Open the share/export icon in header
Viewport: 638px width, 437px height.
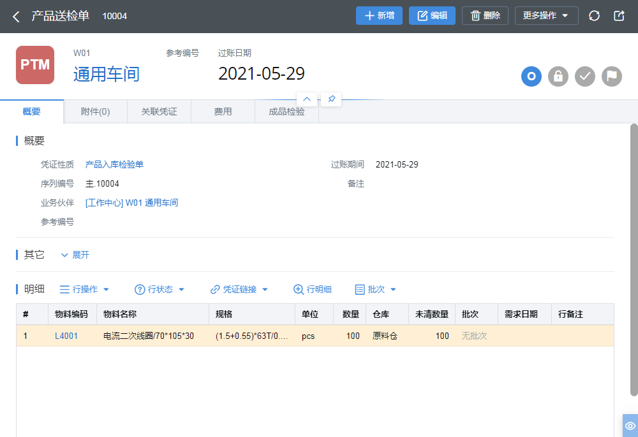click(619, 16)
